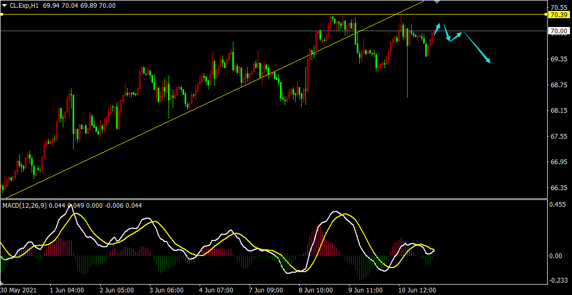572x295 pixels.
Task: Click the MACD(12,26,9) indicator label
Action: [25, 206]
